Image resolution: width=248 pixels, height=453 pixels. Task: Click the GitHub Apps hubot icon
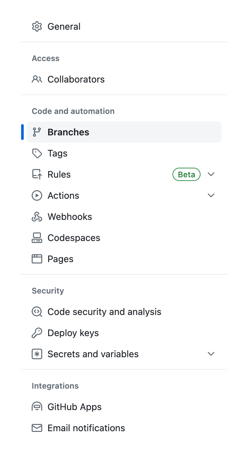tap(37, 406)
